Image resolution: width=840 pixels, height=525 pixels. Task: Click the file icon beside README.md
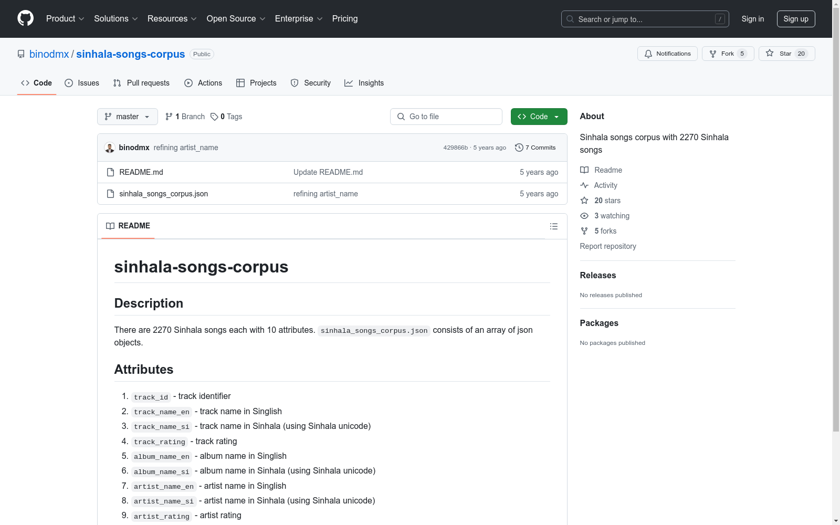point(110,172)
